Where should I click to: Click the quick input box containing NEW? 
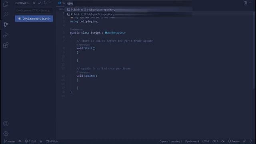click(129, 4)
